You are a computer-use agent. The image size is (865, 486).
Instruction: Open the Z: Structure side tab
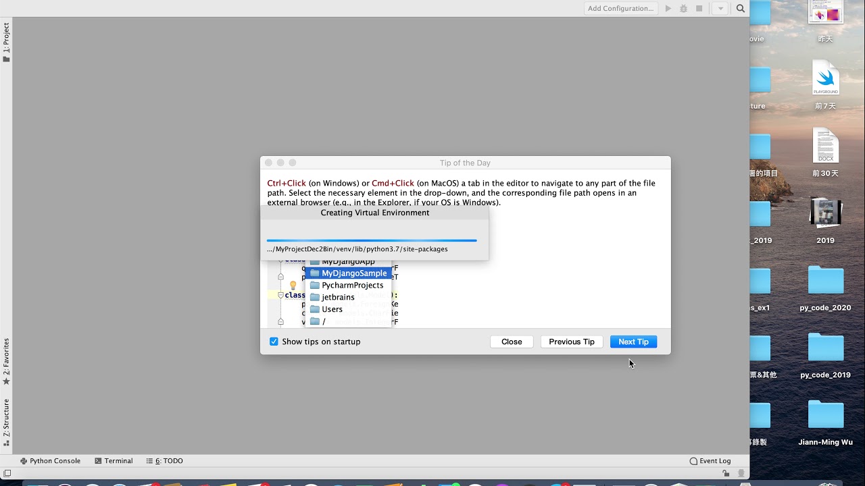(x=6, y=423)
